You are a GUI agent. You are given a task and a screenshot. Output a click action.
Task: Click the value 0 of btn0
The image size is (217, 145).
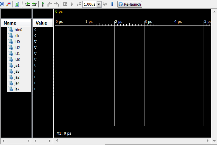tap(35, 30)
